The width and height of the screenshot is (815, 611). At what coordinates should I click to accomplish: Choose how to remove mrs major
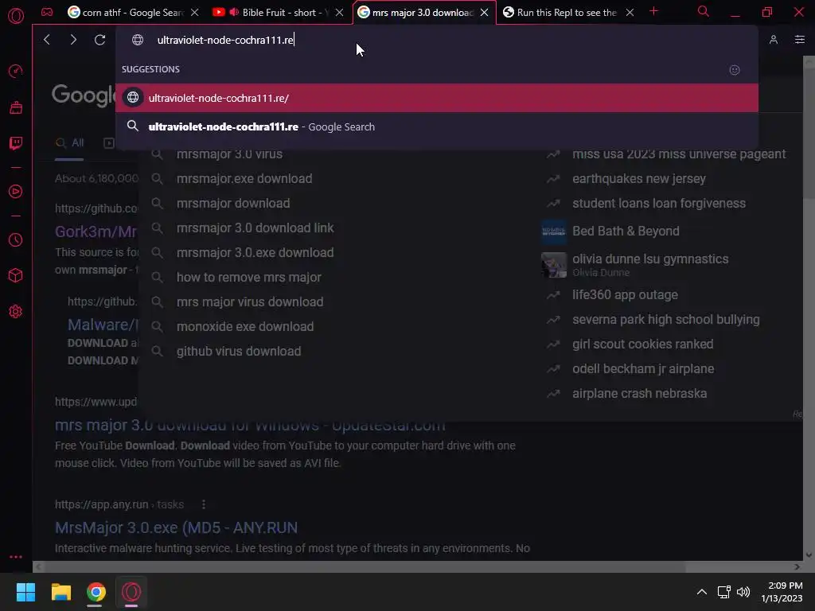tap(248, 278)
